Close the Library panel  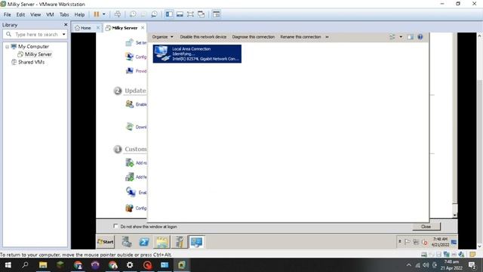click(x=66, y=25)
